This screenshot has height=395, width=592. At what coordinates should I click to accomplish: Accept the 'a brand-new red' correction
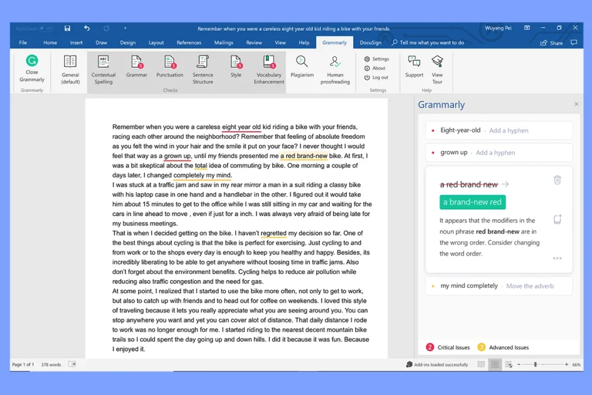(x=472, y=202)
